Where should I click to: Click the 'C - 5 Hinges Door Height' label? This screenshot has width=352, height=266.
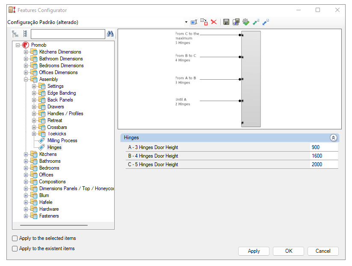[153, 164]
